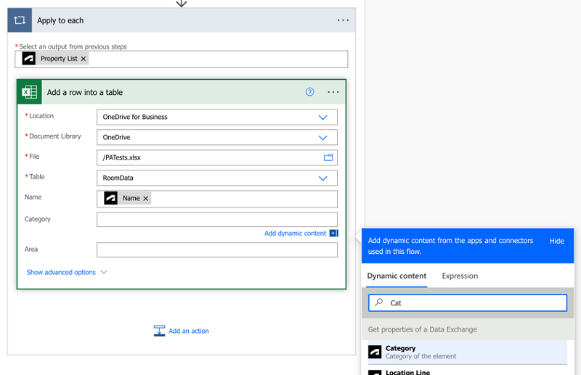Click the dynamic content search box
Screen dimensions: 581x375
click(x=468, y=302)
